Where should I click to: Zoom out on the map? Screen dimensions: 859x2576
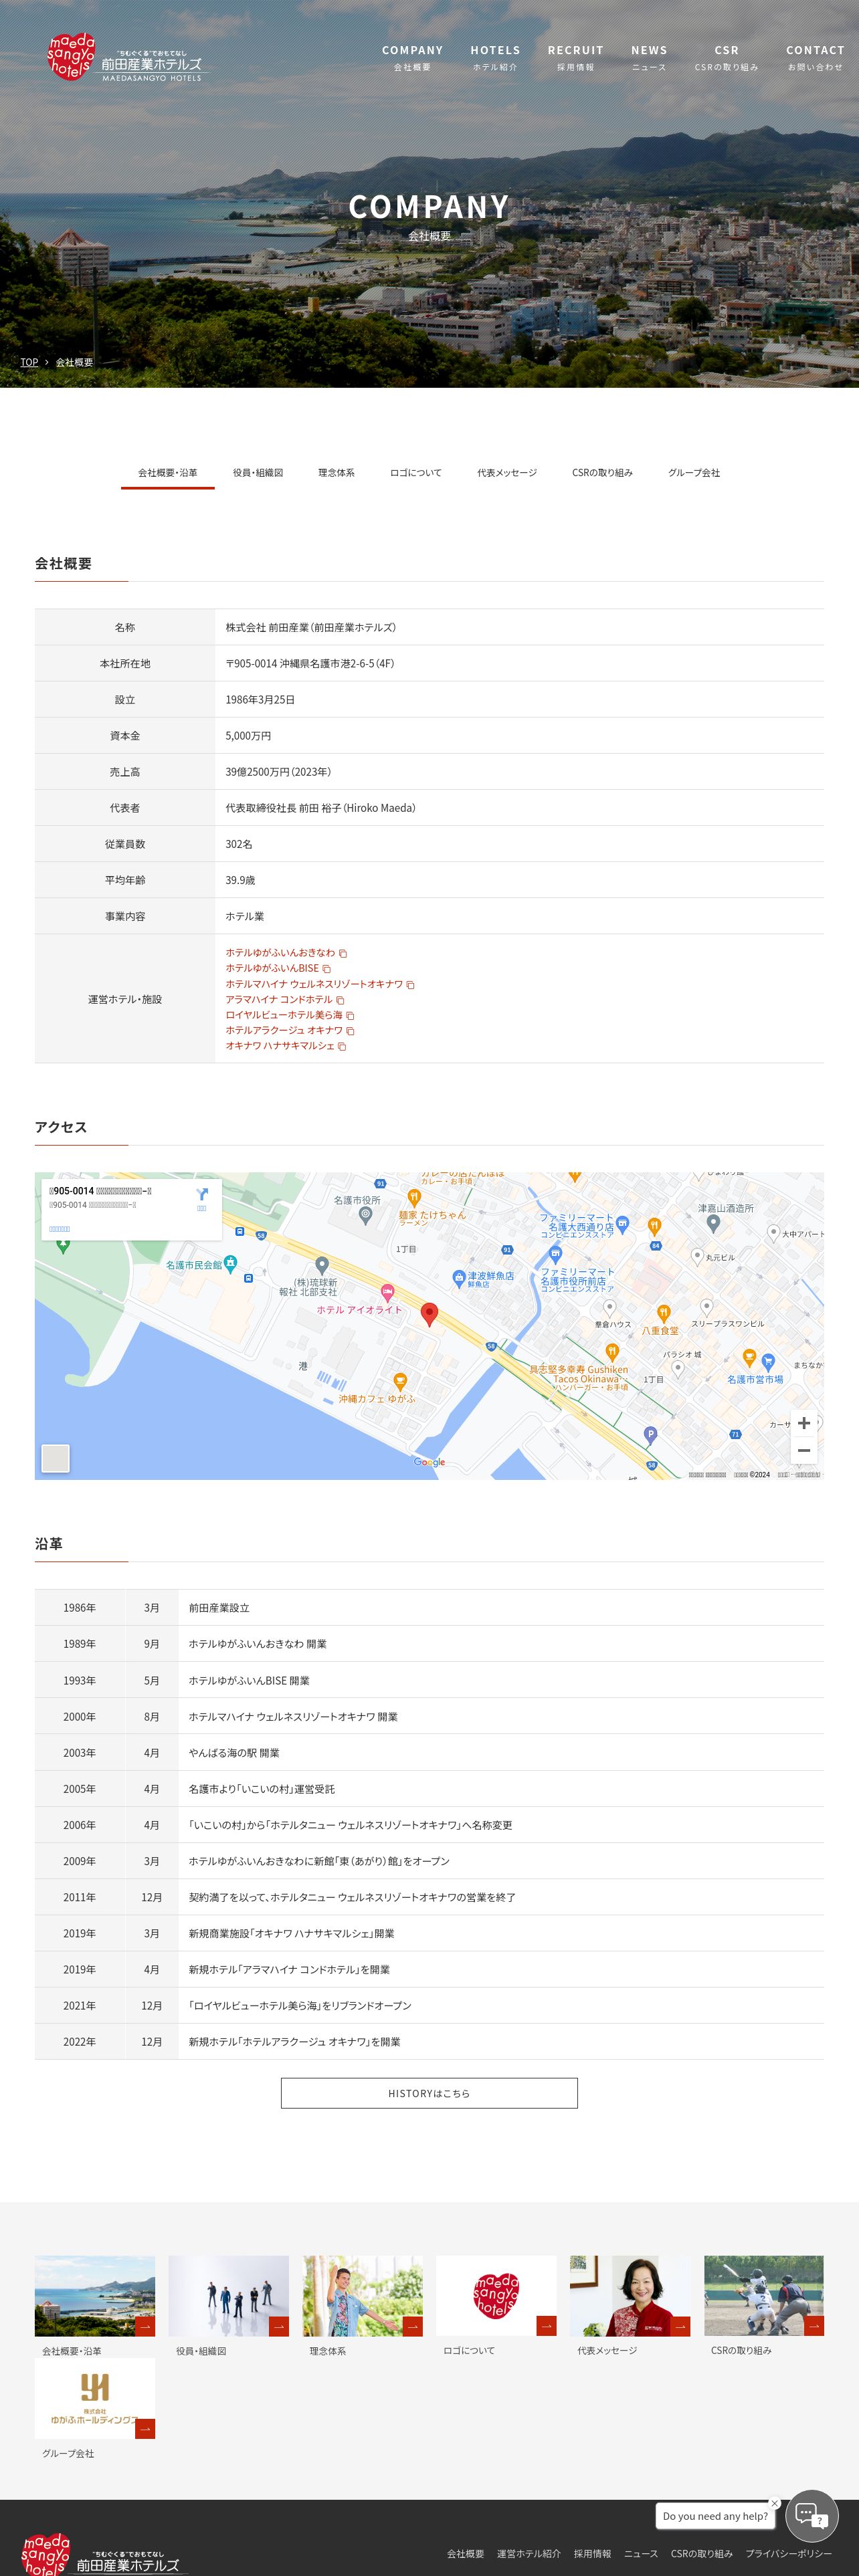click(x=804, y=1450)
